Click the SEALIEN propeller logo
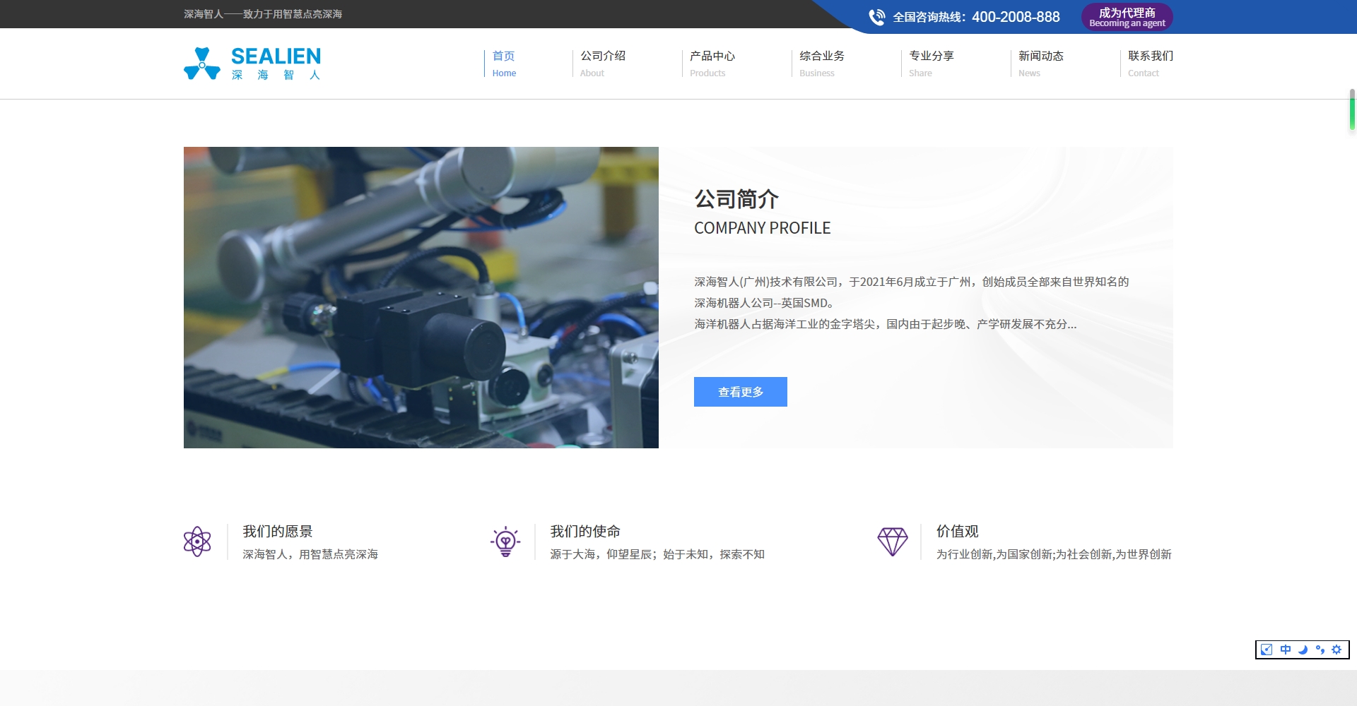The image size is (1357, 706). pos(202,64)
